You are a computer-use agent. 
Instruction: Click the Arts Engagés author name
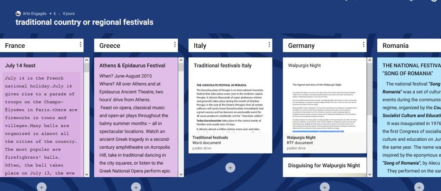(35, 13)
